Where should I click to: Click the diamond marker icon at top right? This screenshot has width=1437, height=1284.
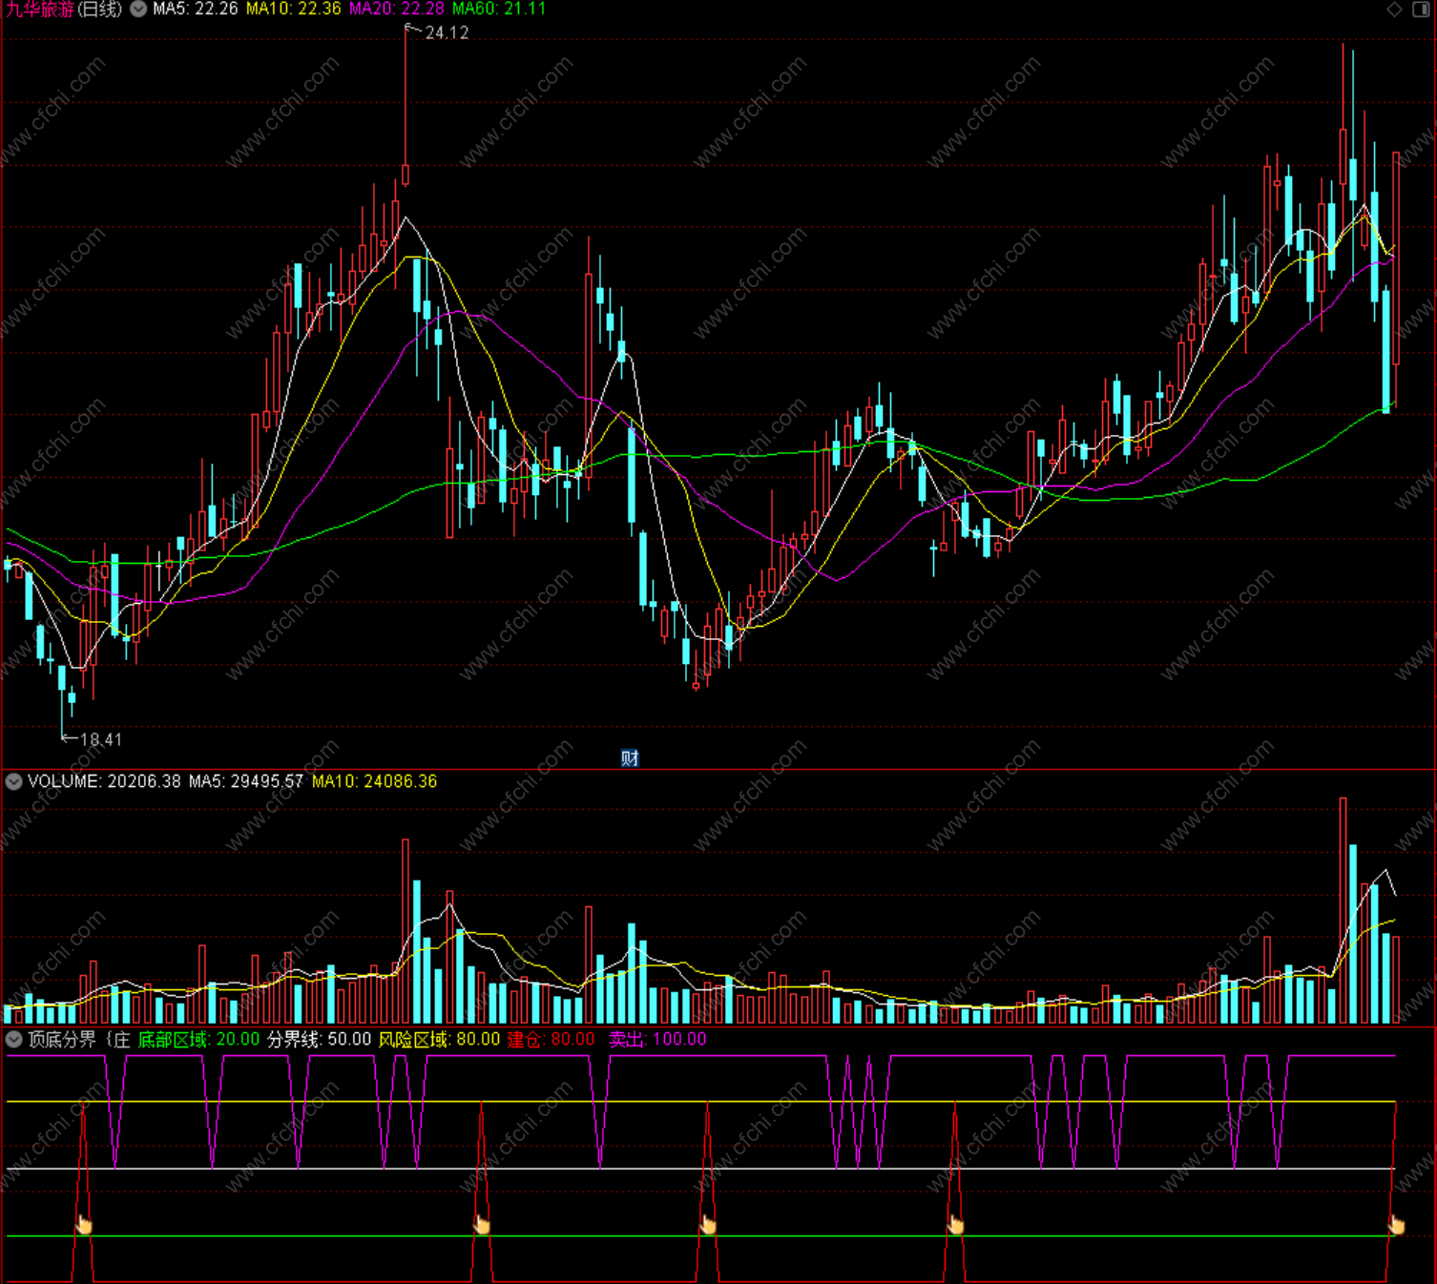(x=1394, y=10)
